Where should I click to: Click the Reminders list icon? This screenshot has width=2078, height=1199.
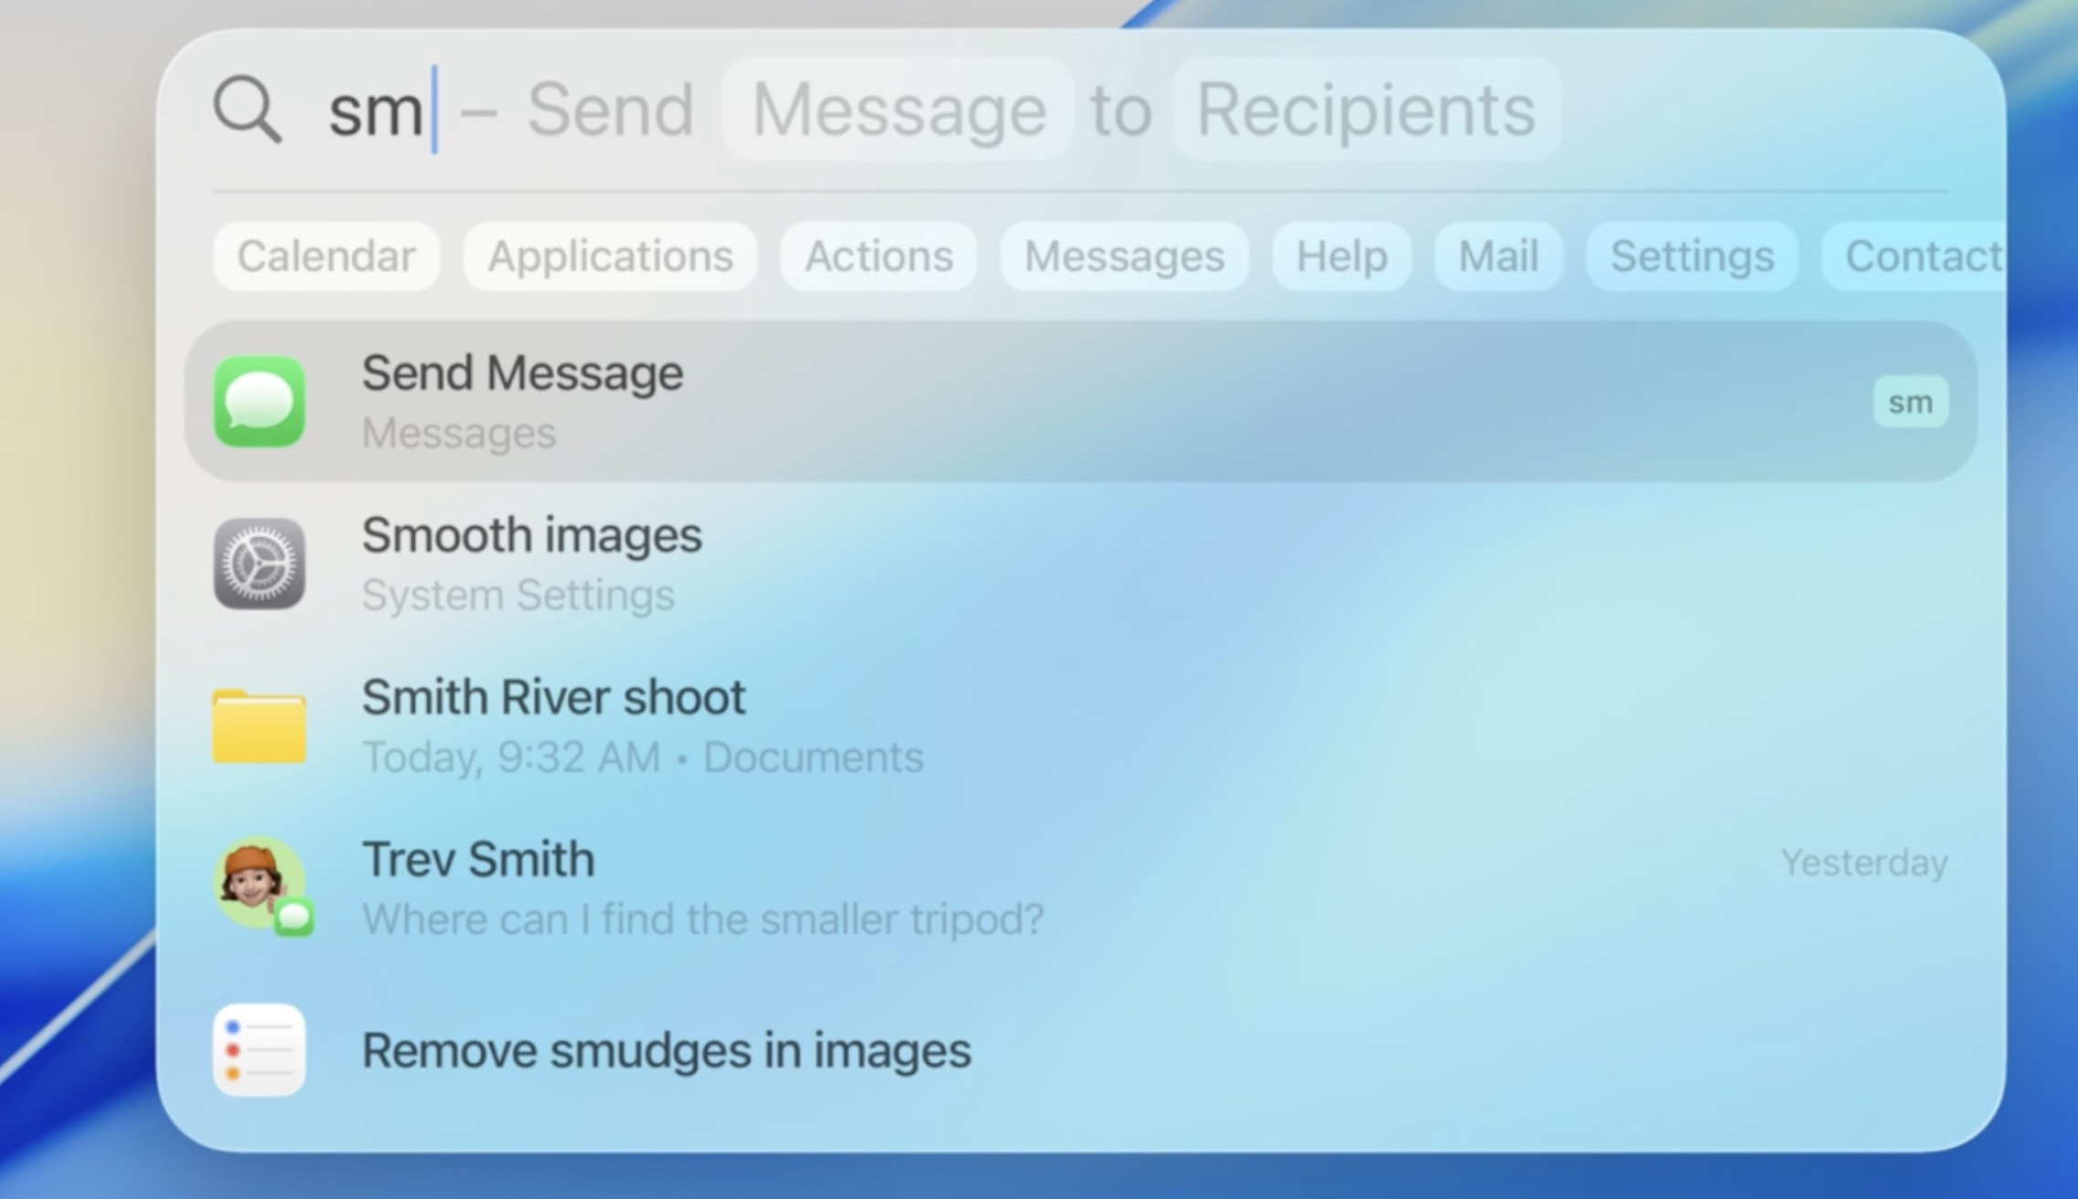click(x=259, y=1049)
